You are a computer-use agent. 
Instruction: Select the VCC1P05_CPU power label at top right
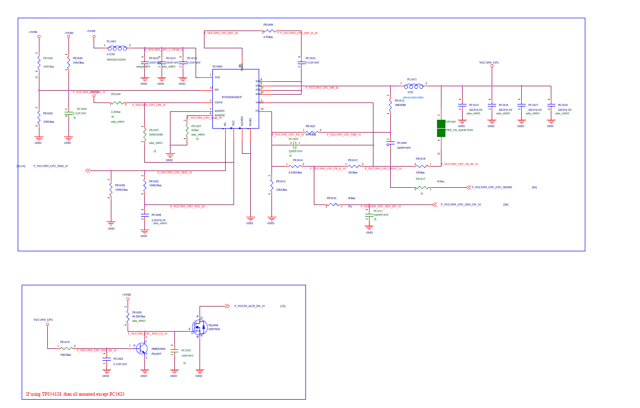pyautogui.click(x=489, y=63)
